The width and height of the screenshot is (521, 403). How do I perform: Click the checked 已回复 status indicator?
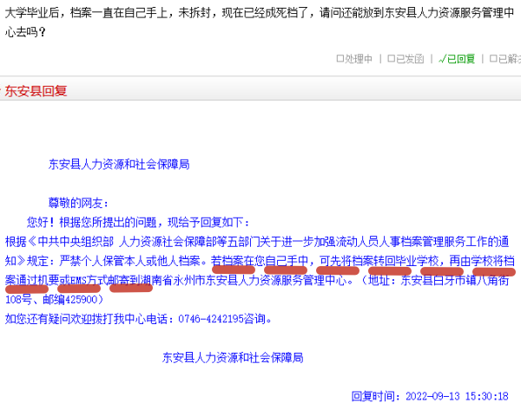(457, 59)
